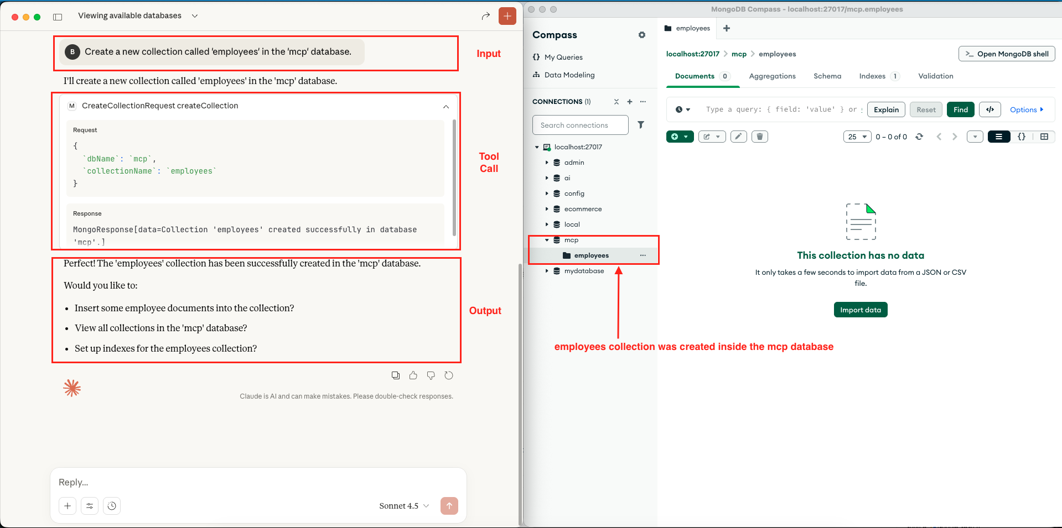Open the Sonnet 4.5 model dropdown

tap(404, 506)
